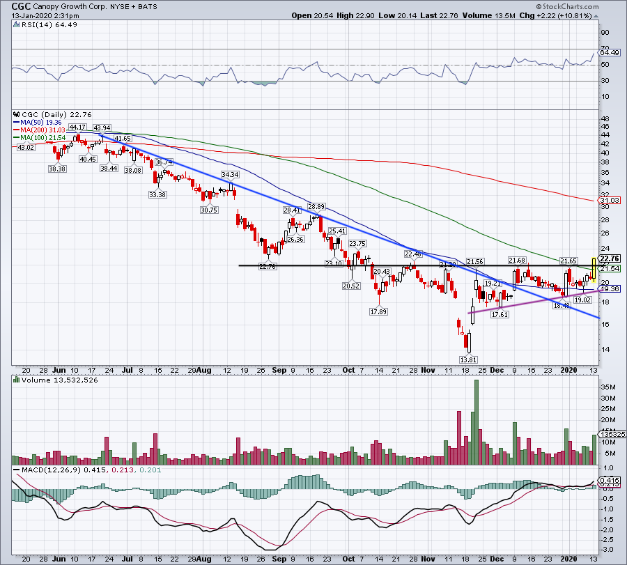Click the RSI(14) legend icon
627x565 pixels.
coord(17,25)
